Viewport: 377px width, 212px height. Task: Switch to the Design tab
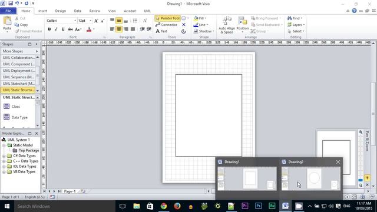coord(61,11)
